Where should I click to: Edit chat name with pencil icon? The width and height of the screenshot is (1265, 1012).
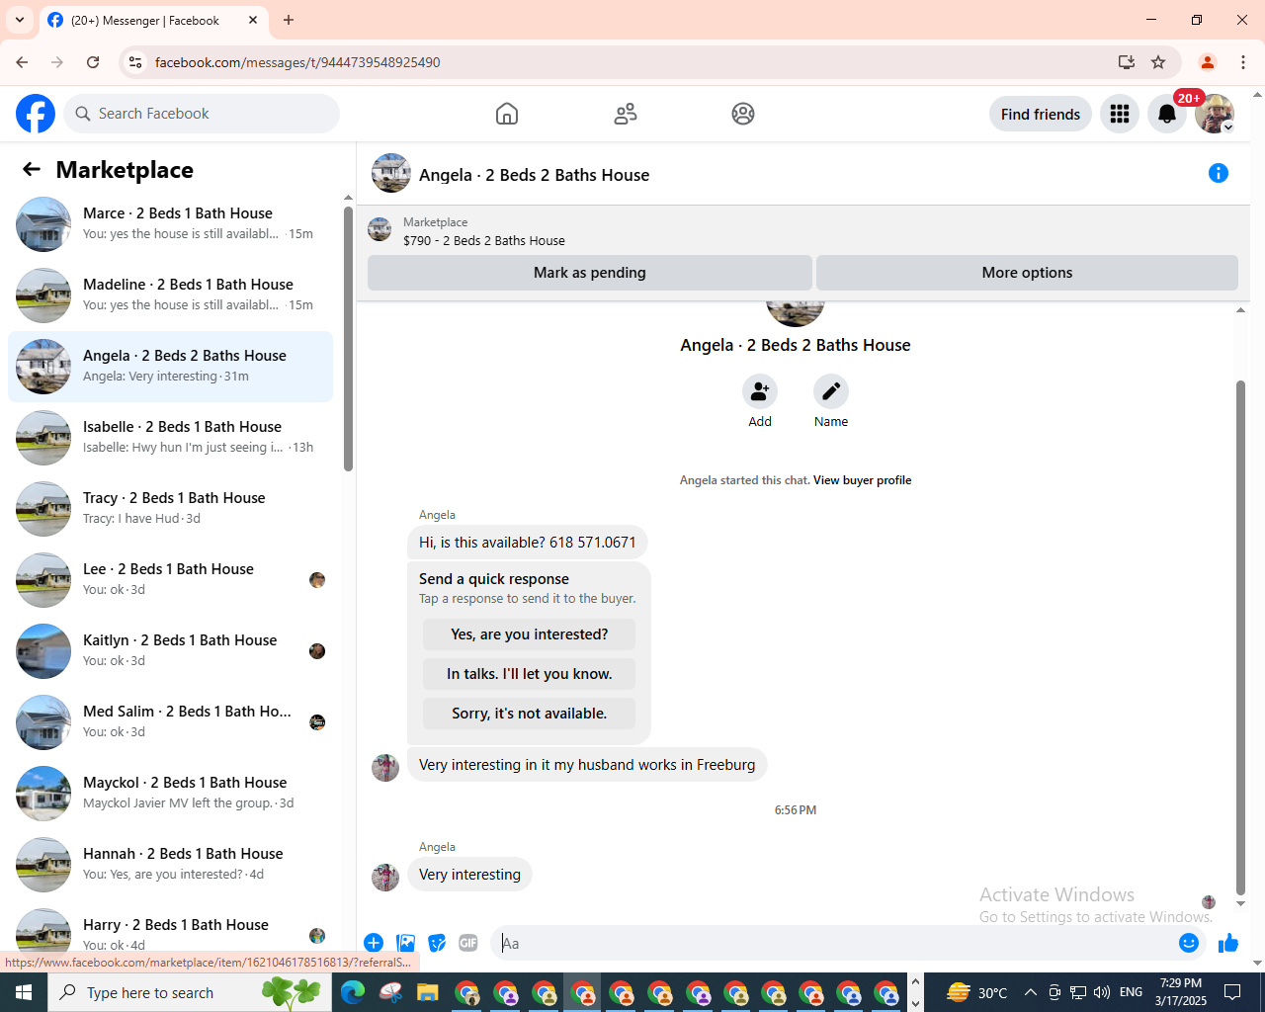(x=831, y=392)
